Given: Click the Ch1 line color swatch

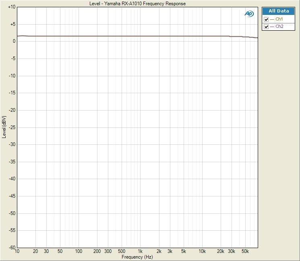Looking at the screenshot, I should pos(272,19).
